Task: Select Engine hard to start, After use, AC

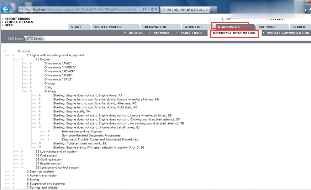Action: click(x=95, y=103)
